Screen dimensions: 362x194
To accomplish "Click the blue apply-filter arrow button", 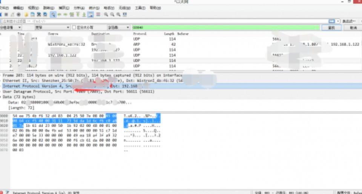I will tap(331, 21).
